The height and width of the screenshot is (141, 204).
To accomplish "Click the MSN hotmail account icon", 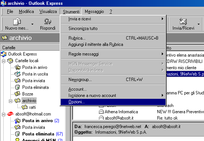I will 10,114.
